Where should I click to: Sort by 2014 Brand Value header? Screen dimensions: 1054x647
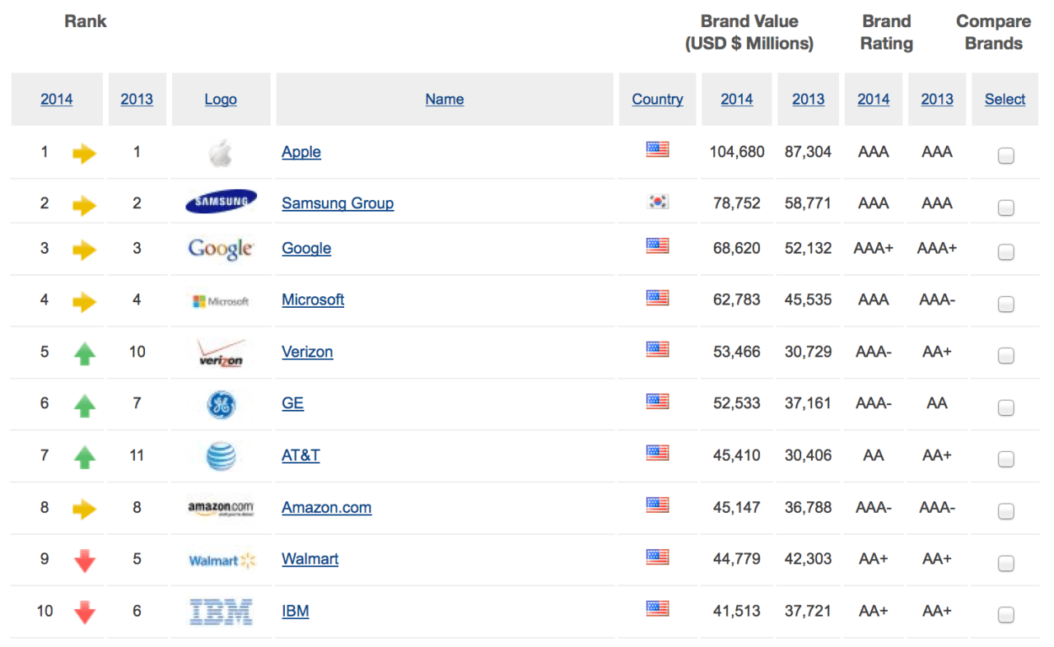(x=736, y=99)
